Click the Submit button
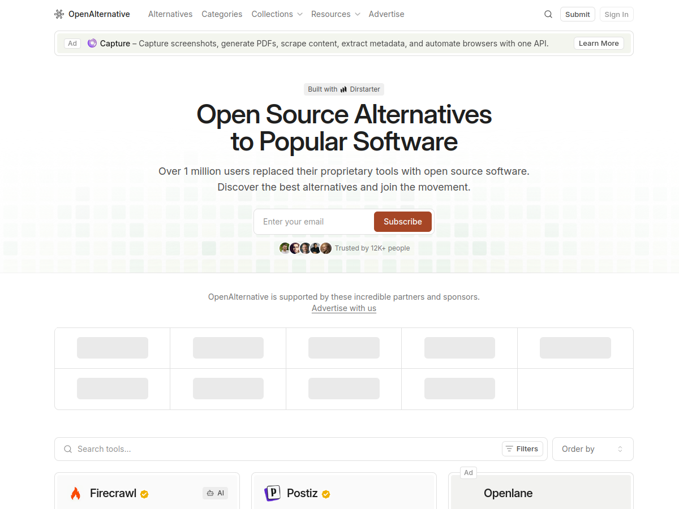Viewport: 679px width, 509px height. pyautogui.click(x=578, y=14)
